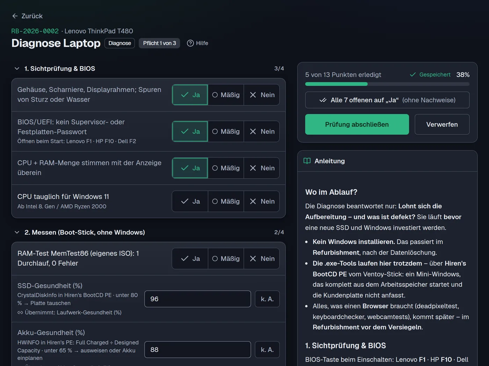Select Ja for RAM-Test MemTest86
The width and height of the screenshot is (489, 366).
coord(190,259)
